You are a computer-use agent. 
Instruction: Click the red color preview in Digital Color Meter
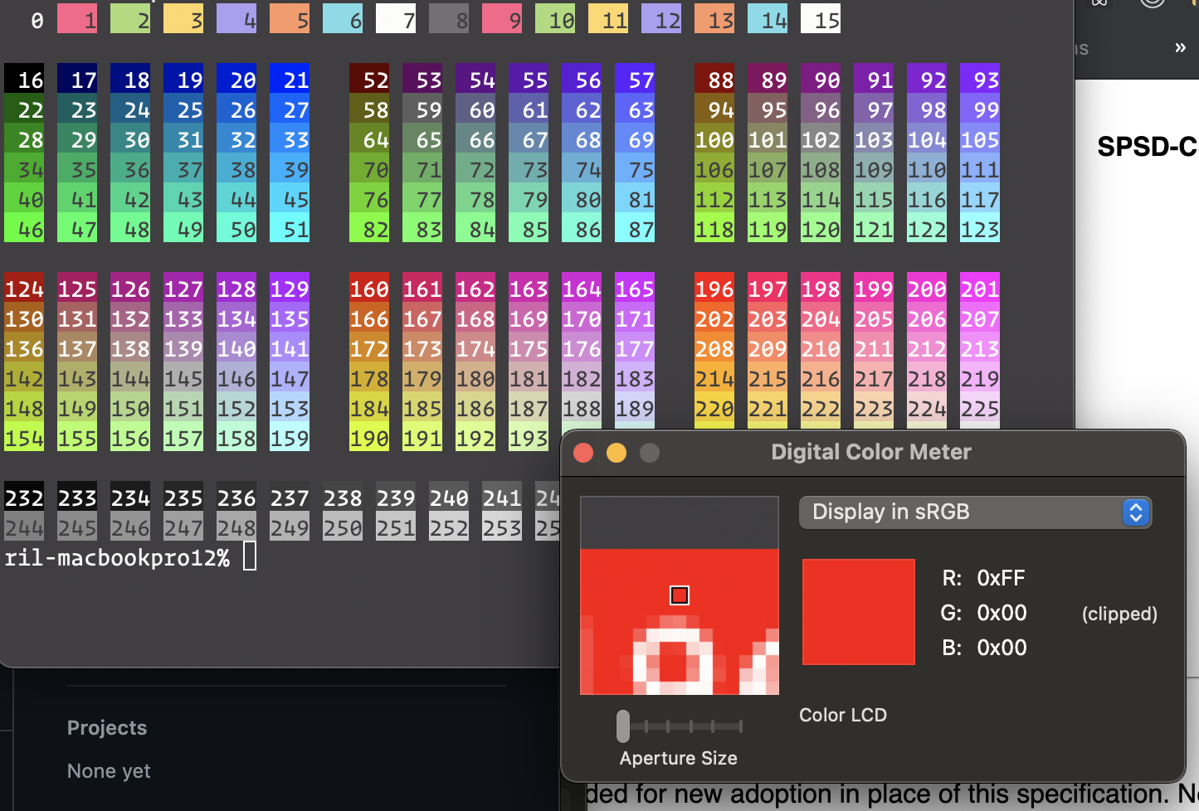click(859, 612)
